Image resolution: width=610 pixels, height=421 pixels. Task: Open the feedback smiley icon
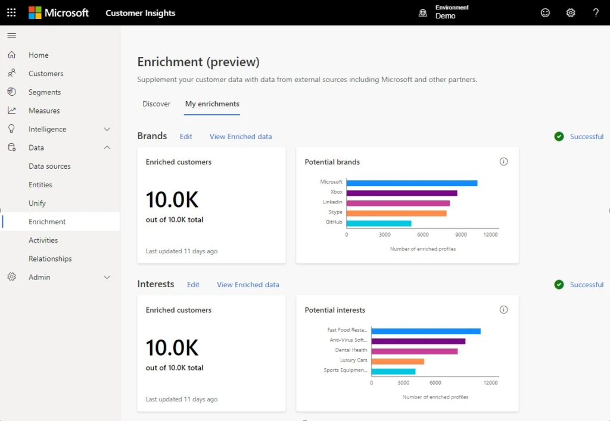point(546,12)
